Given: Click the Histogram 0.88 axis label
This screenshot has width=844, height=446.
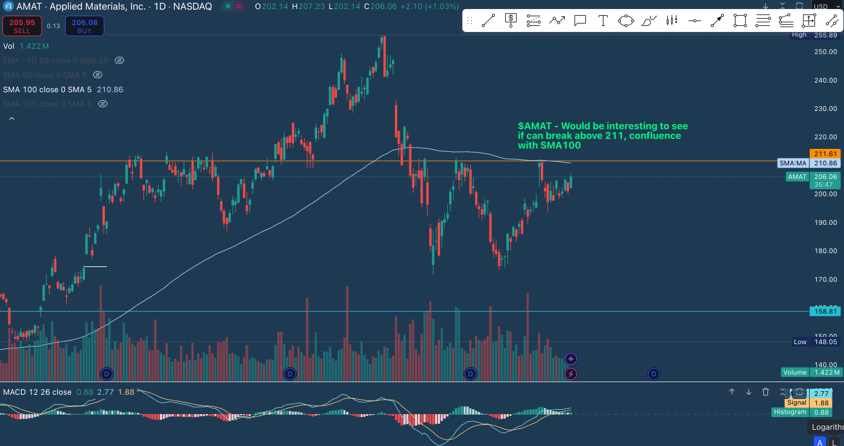Looking at the screenshot, I should (x=802, y=412).
